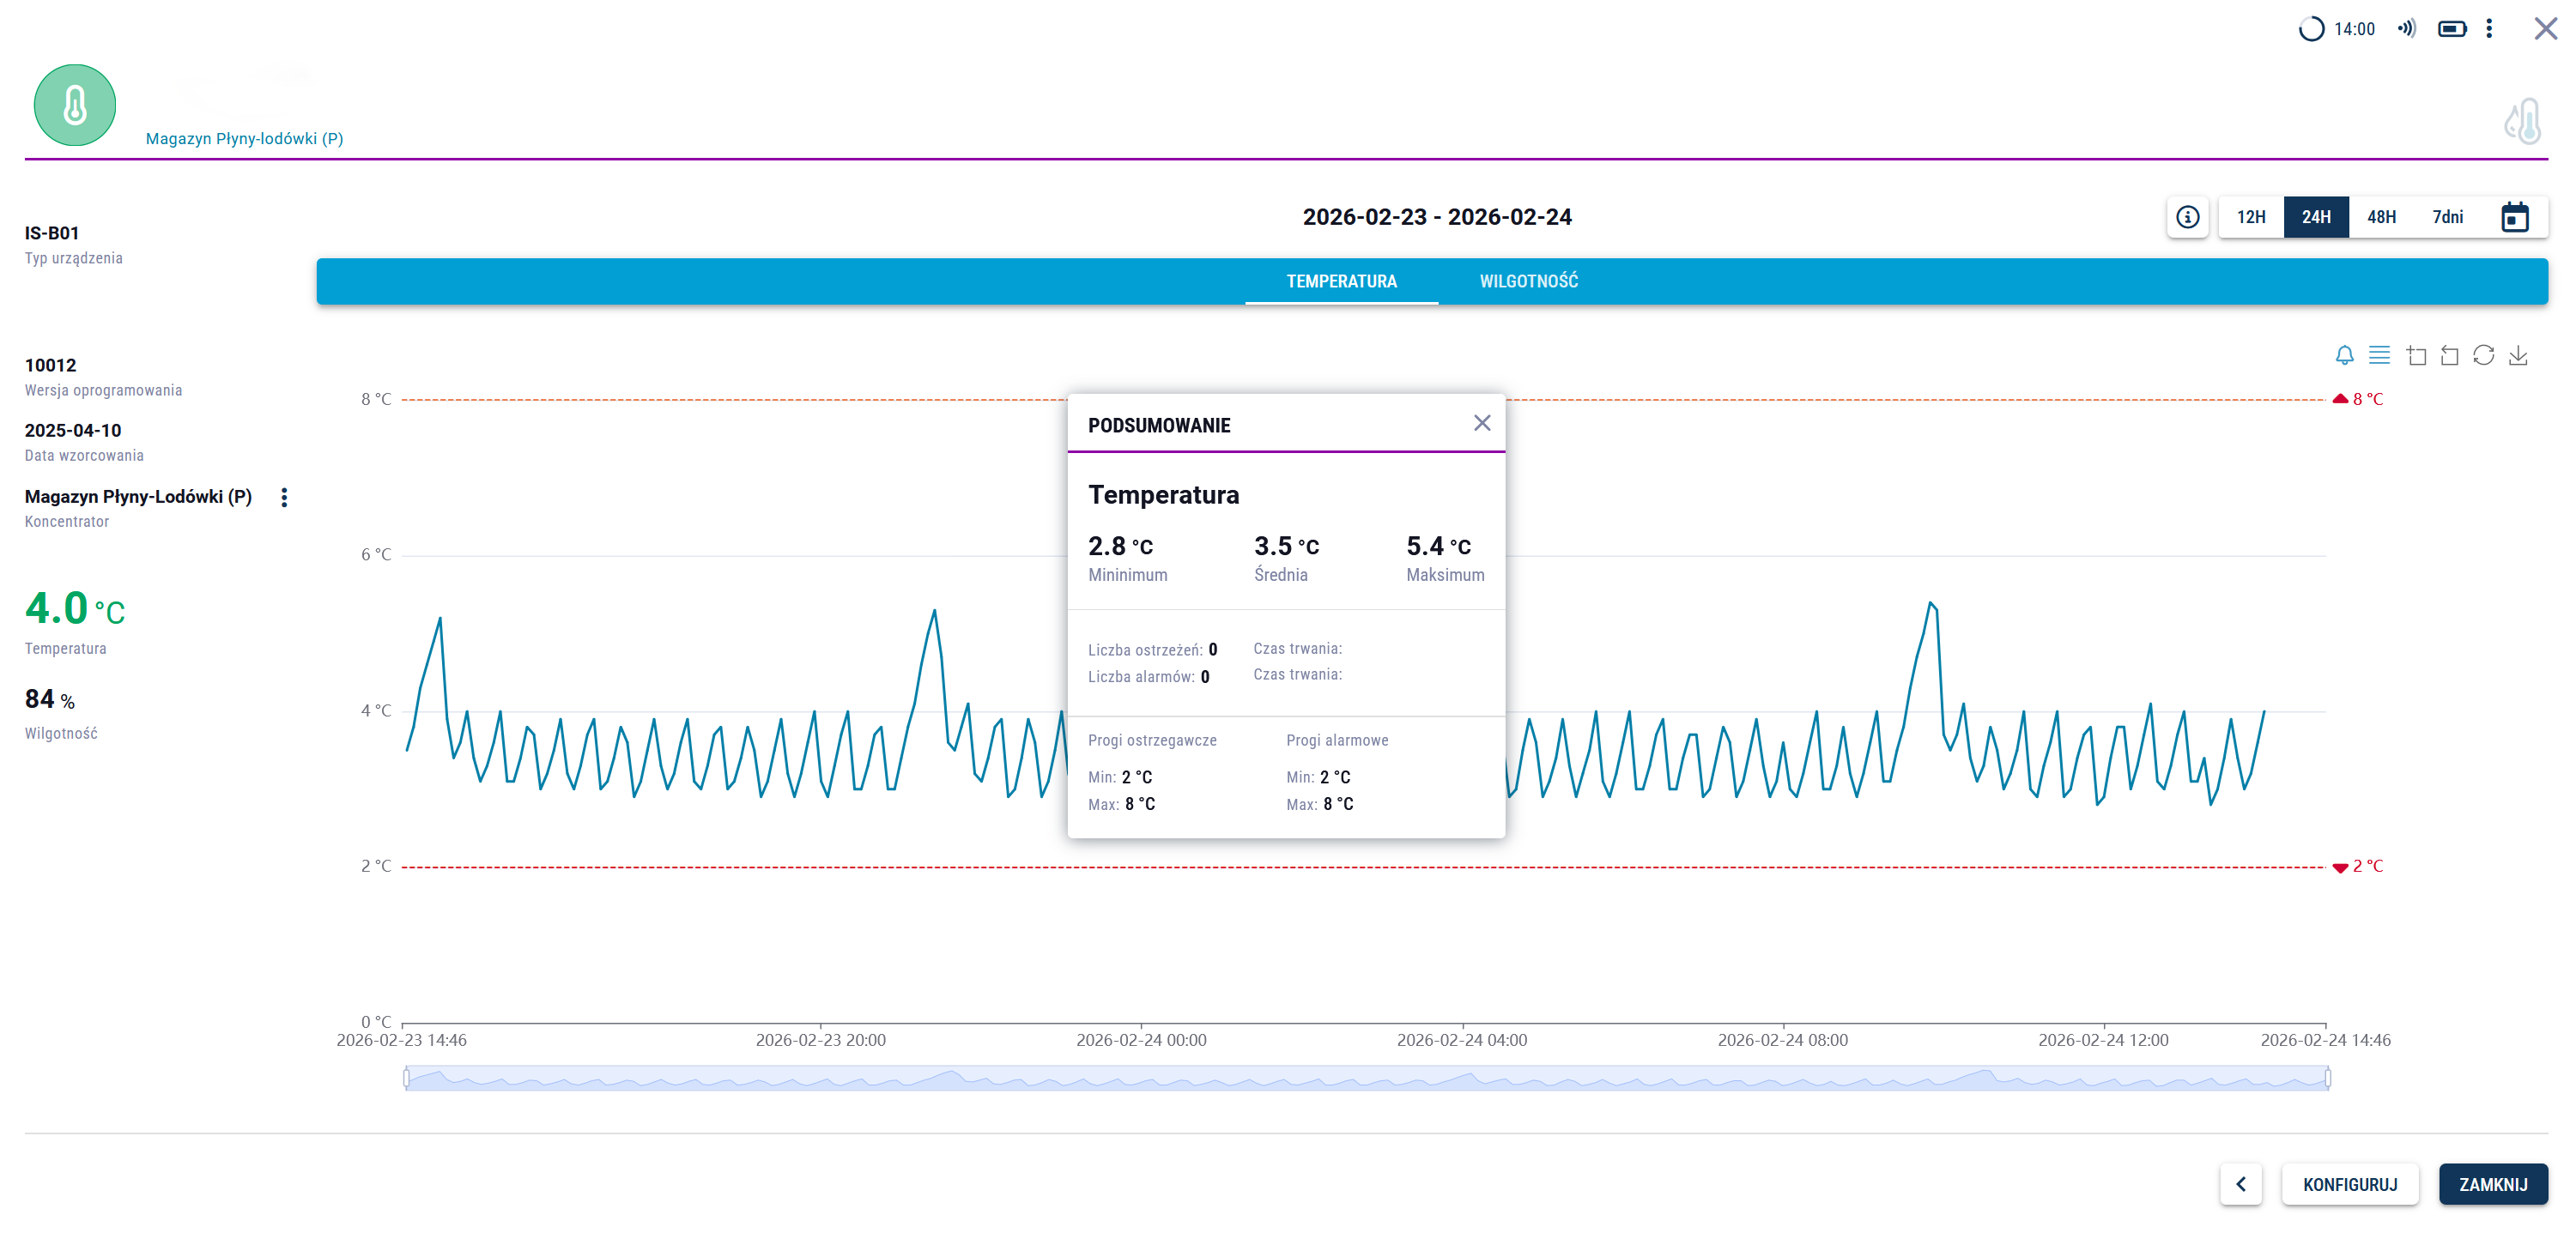Click the summary info icon
This screenshot has height=1233, width=2576.
[x=2187, y=217]
